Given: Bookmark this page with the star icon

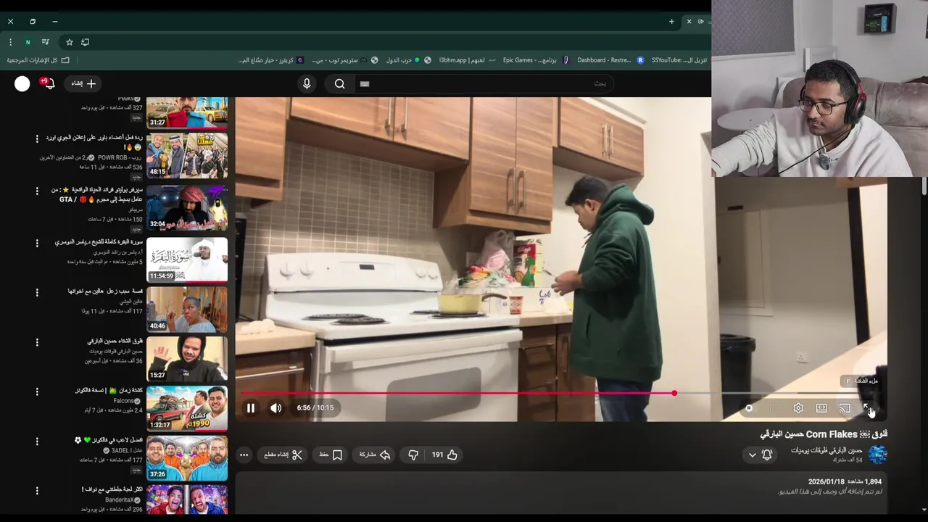Looking at the screenshot, I should [x=70, y=42].
